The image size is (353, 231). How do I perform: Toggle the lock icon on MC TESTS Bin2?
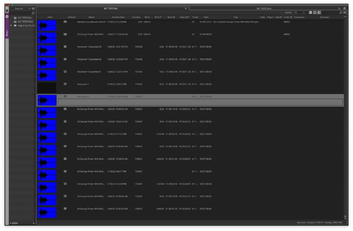tap(15, 21)
